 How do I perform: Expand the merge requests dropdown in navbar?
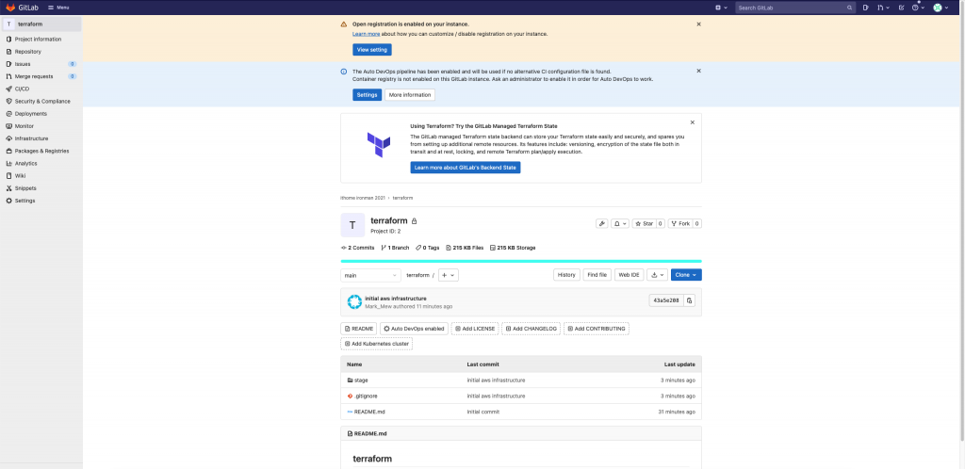[884, 8]
